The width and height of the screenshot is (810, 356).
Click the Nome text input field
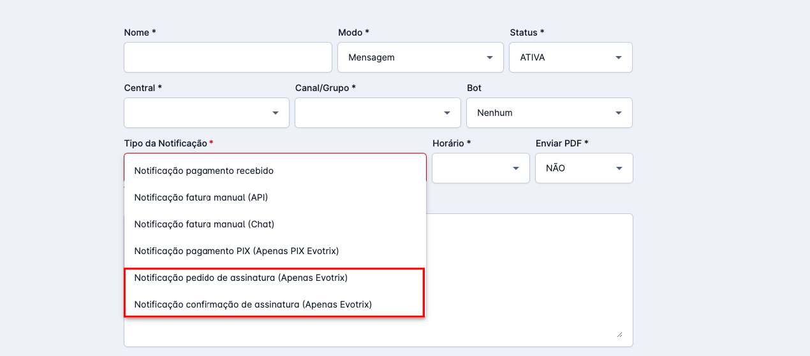228,57
